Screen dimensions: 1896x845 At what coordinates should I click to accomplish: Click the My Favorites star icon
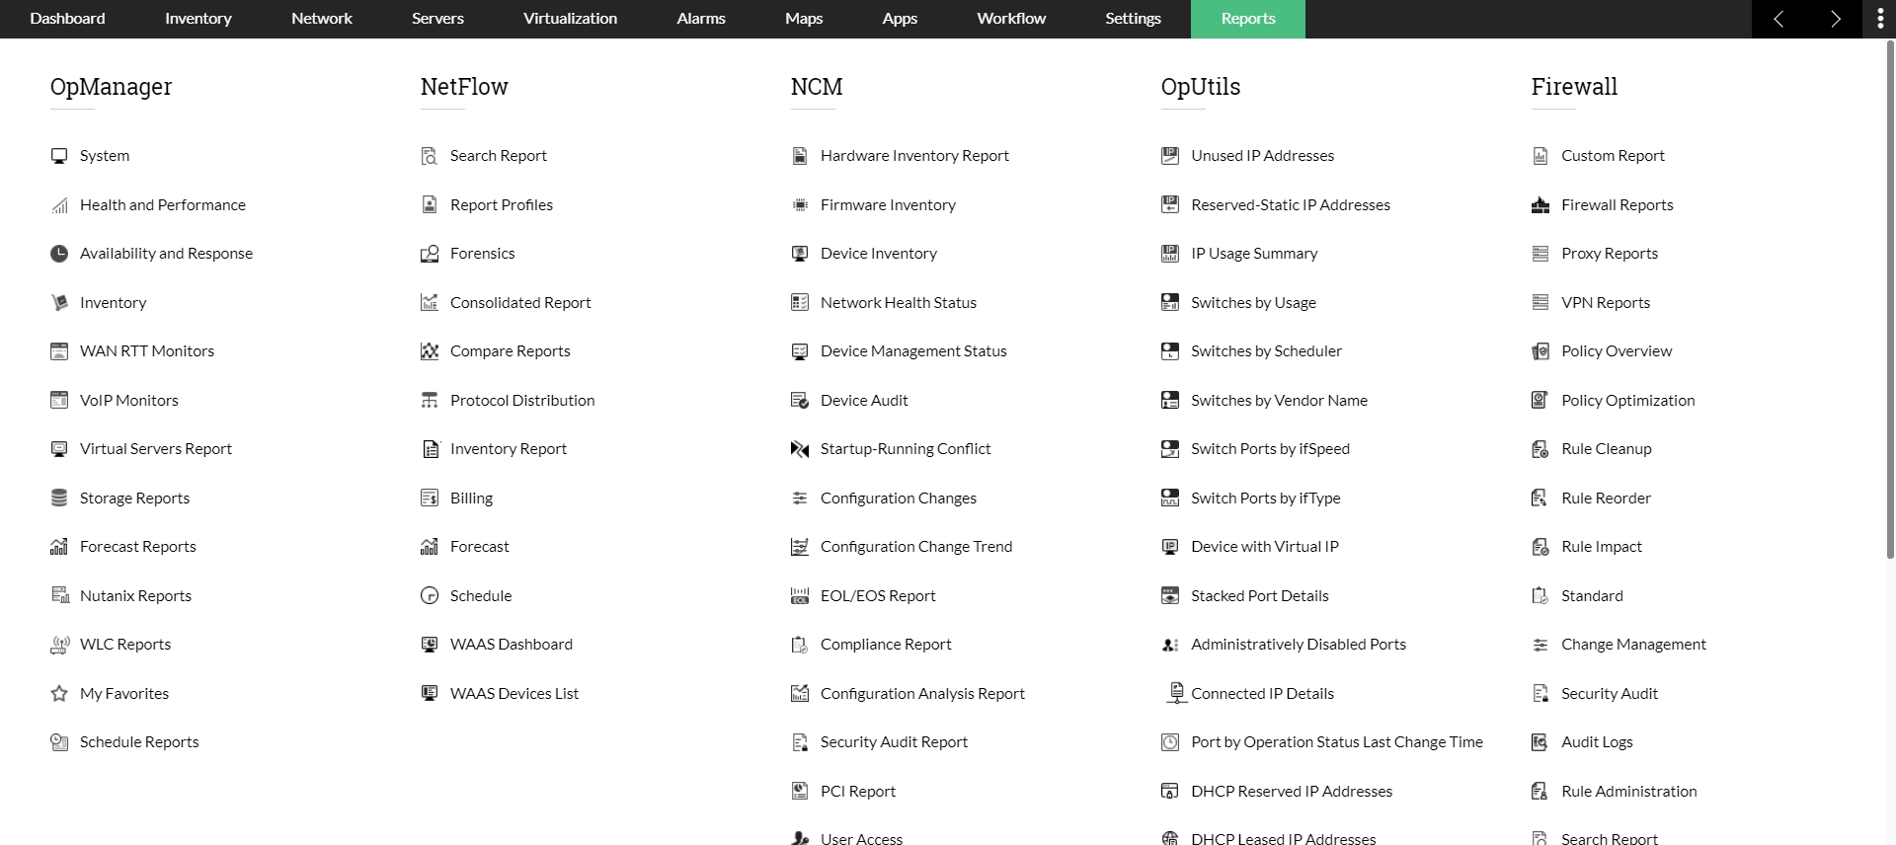coord(59,694)
